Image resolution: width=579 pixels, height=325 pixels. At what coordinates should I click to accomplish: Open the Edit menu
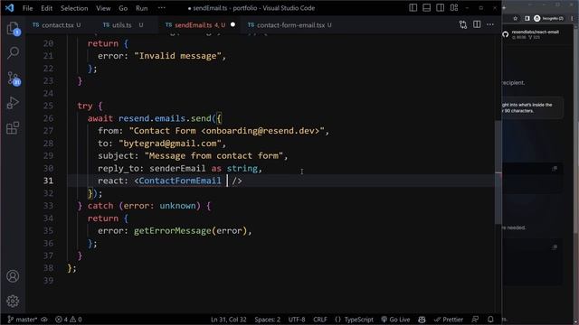pyautogui.click(x=46, y=8)
